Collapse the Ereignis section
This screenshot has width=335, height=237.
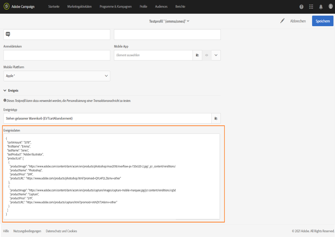point(11,91)
